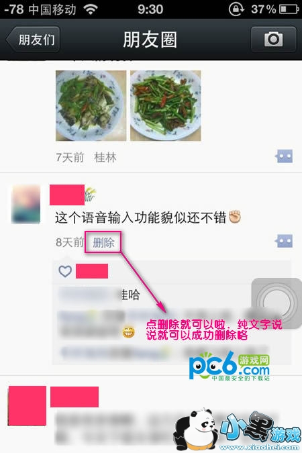Tap the 朋友圈 title bar
Viewport: 302px width, 453px height.
[x=150, y=40]
